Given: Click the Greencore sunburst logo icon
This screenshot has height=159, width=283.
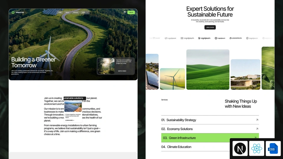Looking at the screenshot, I should (13, 12).
